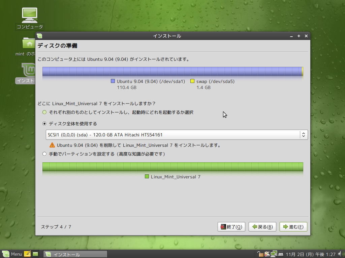Click the swap (/dev/sda5) label

click(215, 81)
